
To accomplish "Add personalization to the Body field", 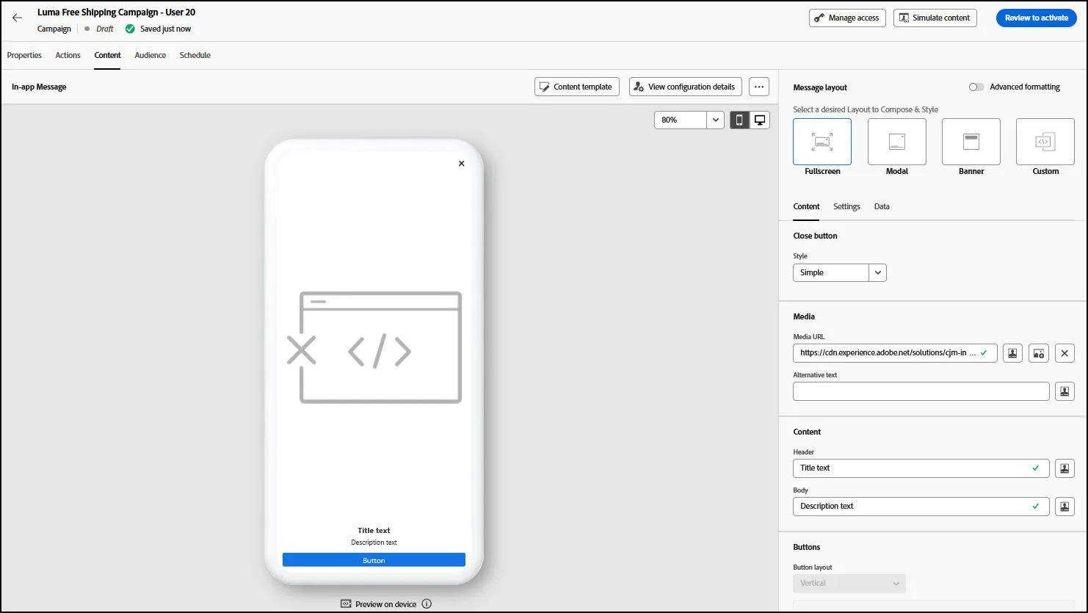I will (x=1065, y=506).
